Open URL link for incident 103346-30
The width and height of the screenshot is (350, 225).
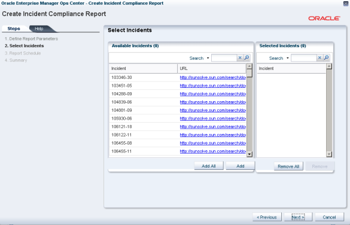(213, 77)
